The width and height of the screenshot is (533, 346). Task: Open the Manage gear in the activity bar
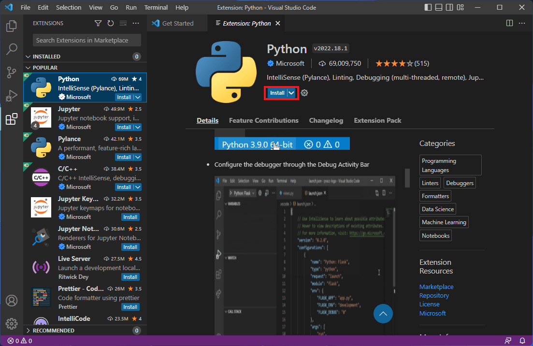tap(12, 324)
